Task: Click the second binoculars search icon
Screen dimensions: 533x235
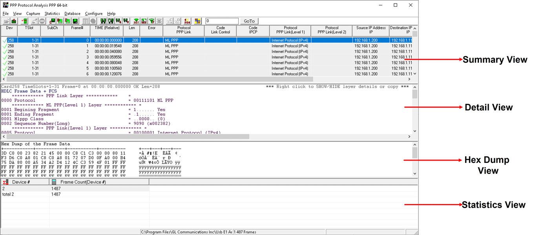Action: point(111,21)
